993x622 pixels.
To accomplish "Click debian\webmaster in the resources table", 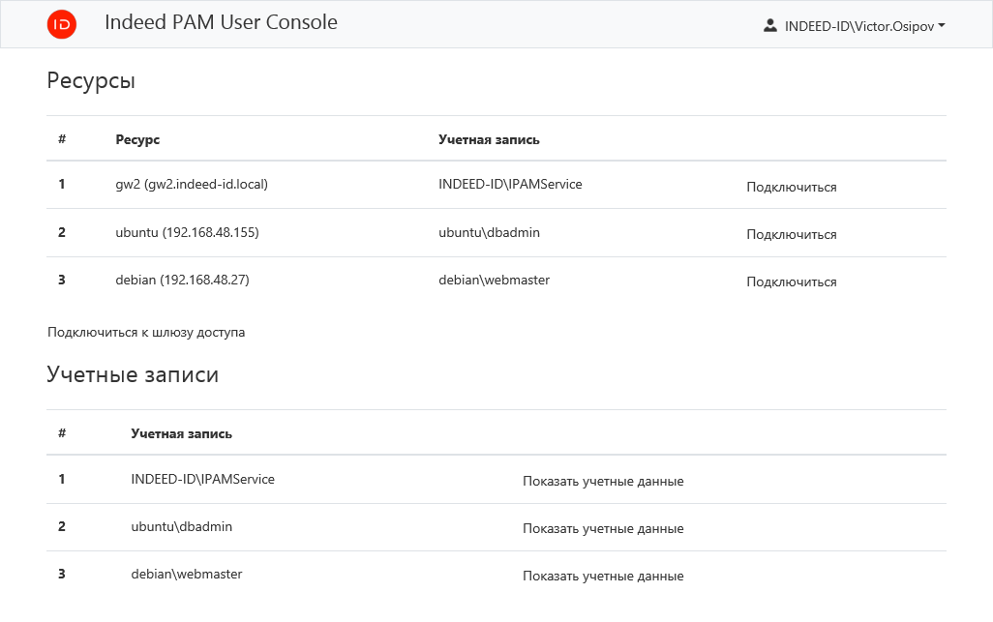I will [494, 280].
